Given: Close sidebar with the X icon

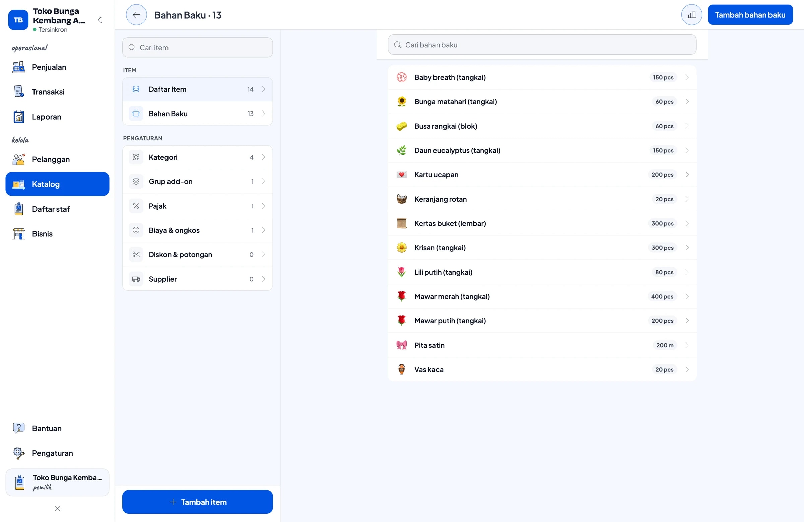Looking at the screenshot, I should [x=57, y=508].
